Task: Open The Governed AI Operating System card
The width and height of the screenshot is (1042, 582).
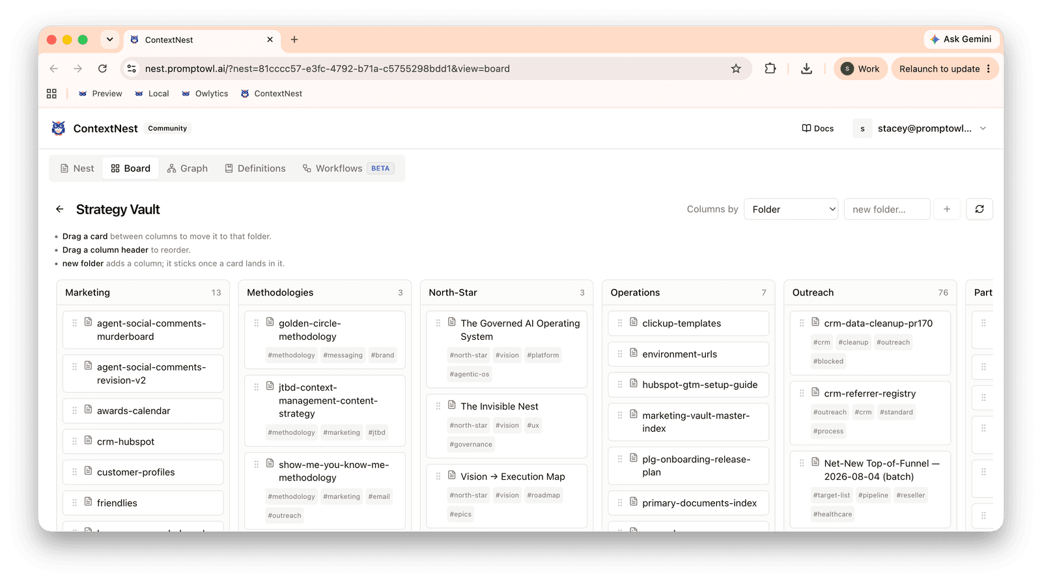Action: 507,349
